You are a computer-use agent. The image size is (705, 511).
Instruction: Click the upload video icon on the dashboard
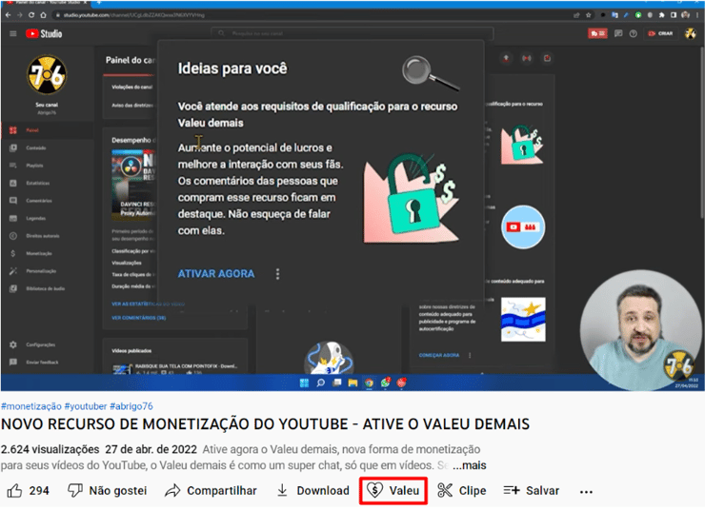coord(506,58)
